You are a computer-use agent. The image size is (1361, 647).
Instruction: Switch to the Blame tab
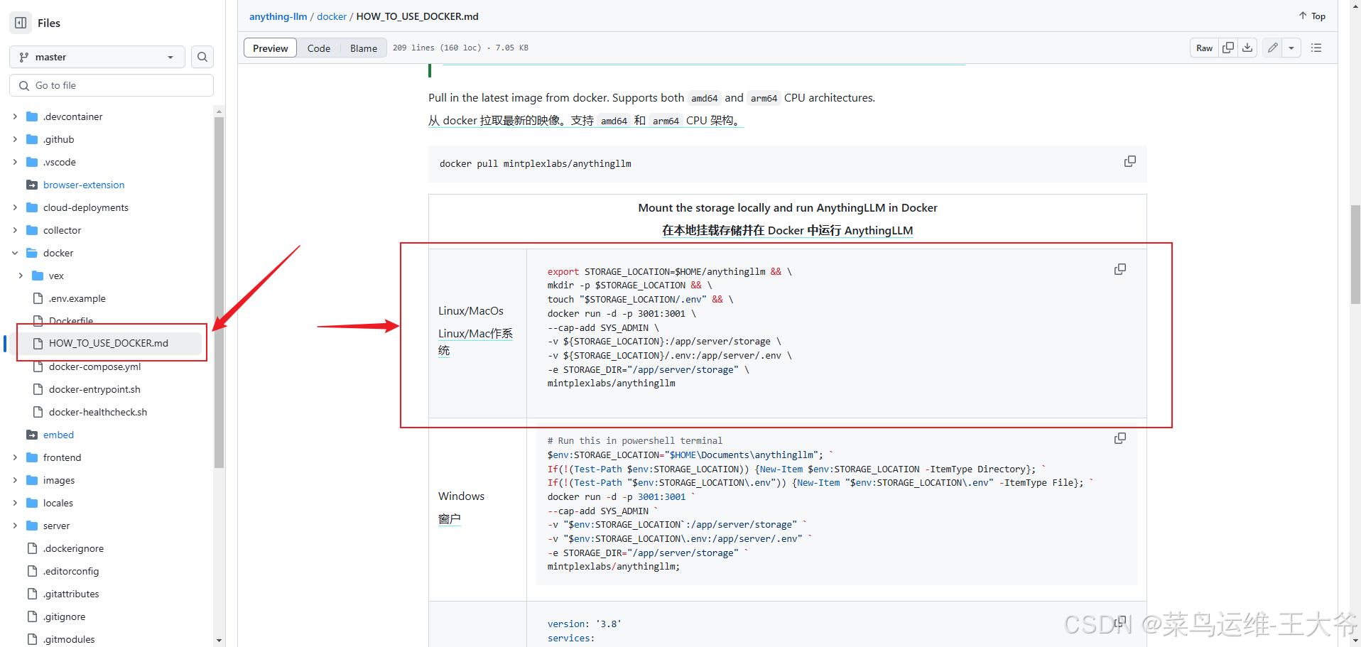pyautogui.click(x=363, y=48)
